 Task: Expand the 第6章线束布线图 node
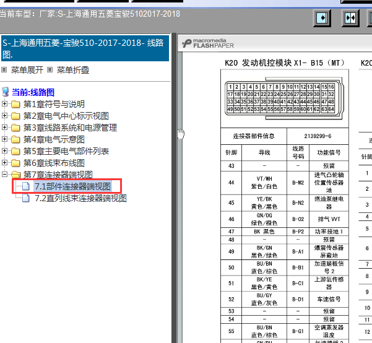click(x=4, y=162)
